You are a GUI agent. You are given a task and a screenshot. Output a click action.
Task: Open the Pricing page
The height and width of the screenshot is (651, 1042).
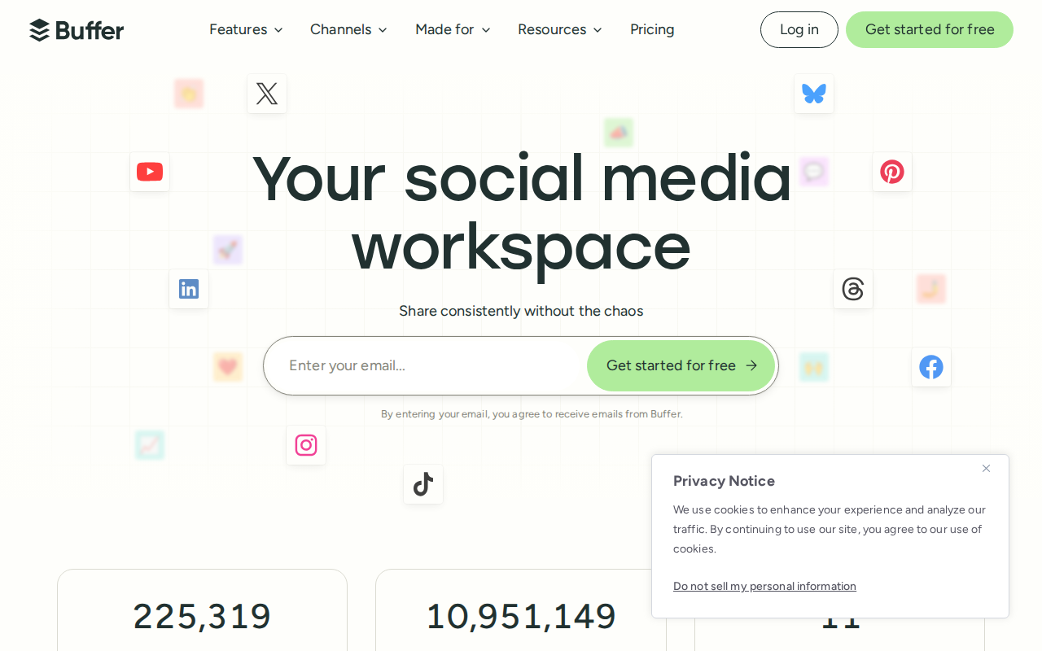[x=651, y=29]
